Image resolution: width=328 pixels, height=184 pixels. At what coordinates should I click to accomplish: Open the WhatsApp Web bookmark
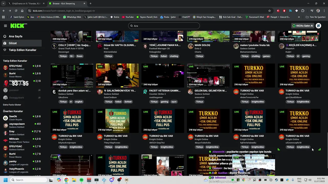[72, 17]
